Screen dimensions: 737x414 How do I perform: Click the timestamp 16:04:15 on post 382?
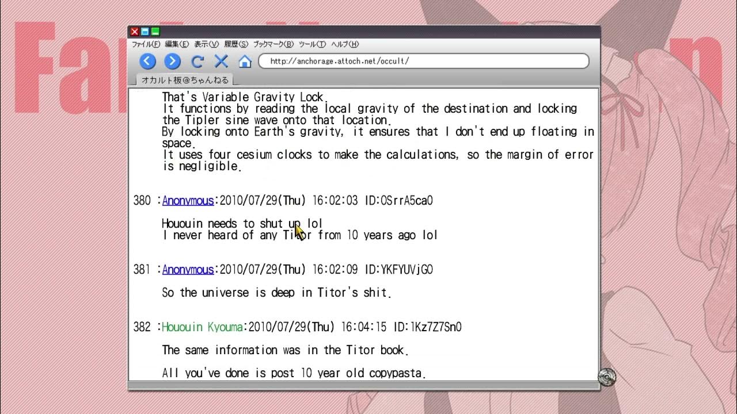(x=364, y=327)
